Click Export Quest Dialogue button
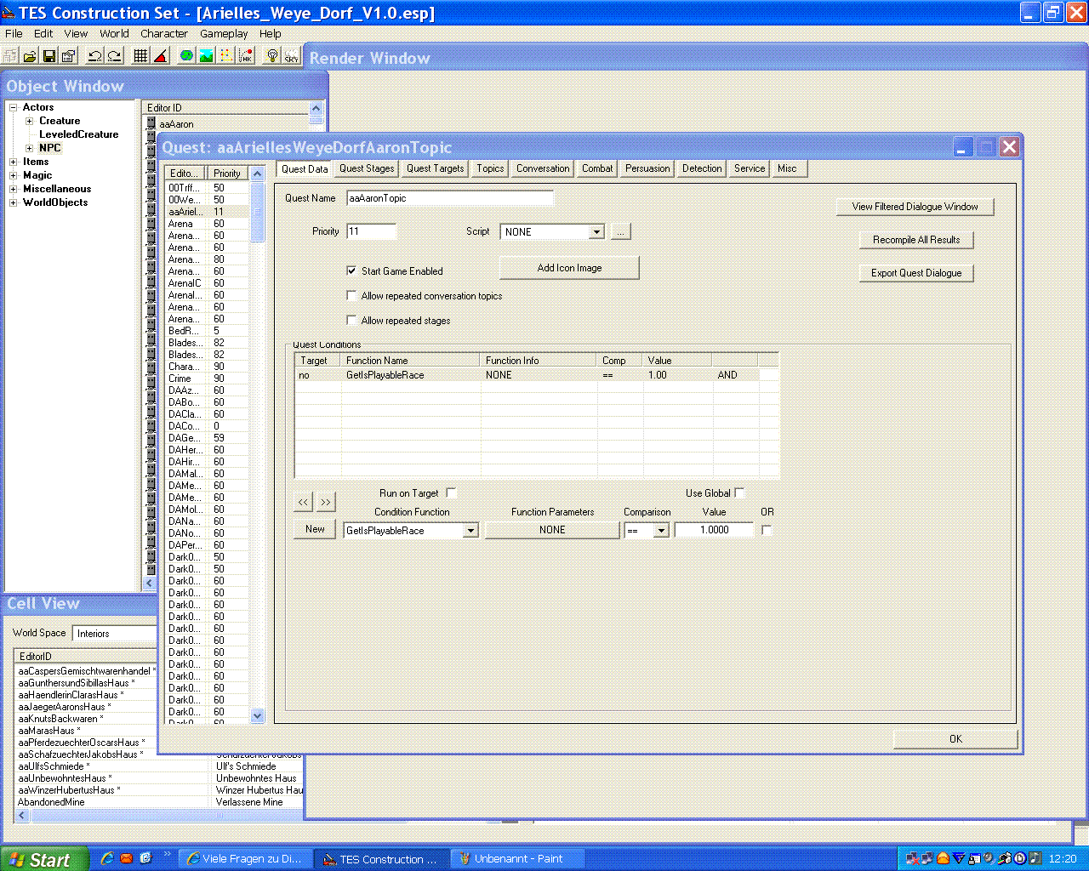This screenshot has height=871, width=1089. [x=916, y=273]
